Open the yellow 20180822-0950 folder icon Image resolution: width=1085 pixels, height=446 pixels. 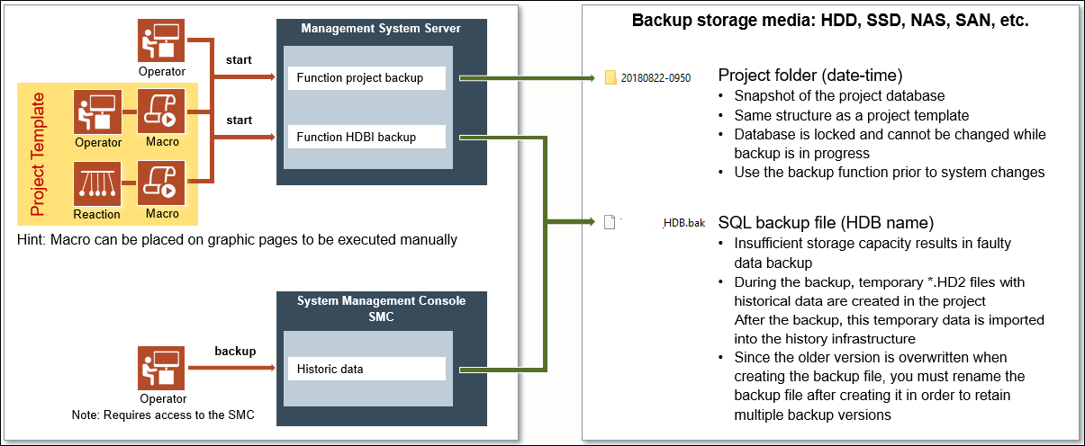[610, 78]
